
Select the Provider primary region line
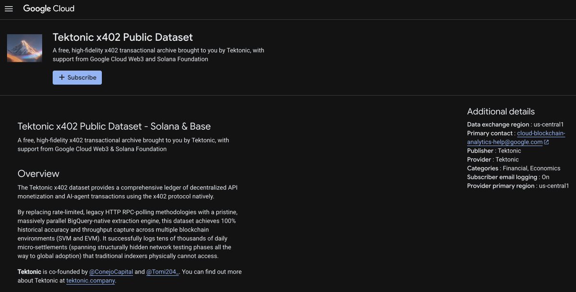pyautogui.click(x=518, y=186)
